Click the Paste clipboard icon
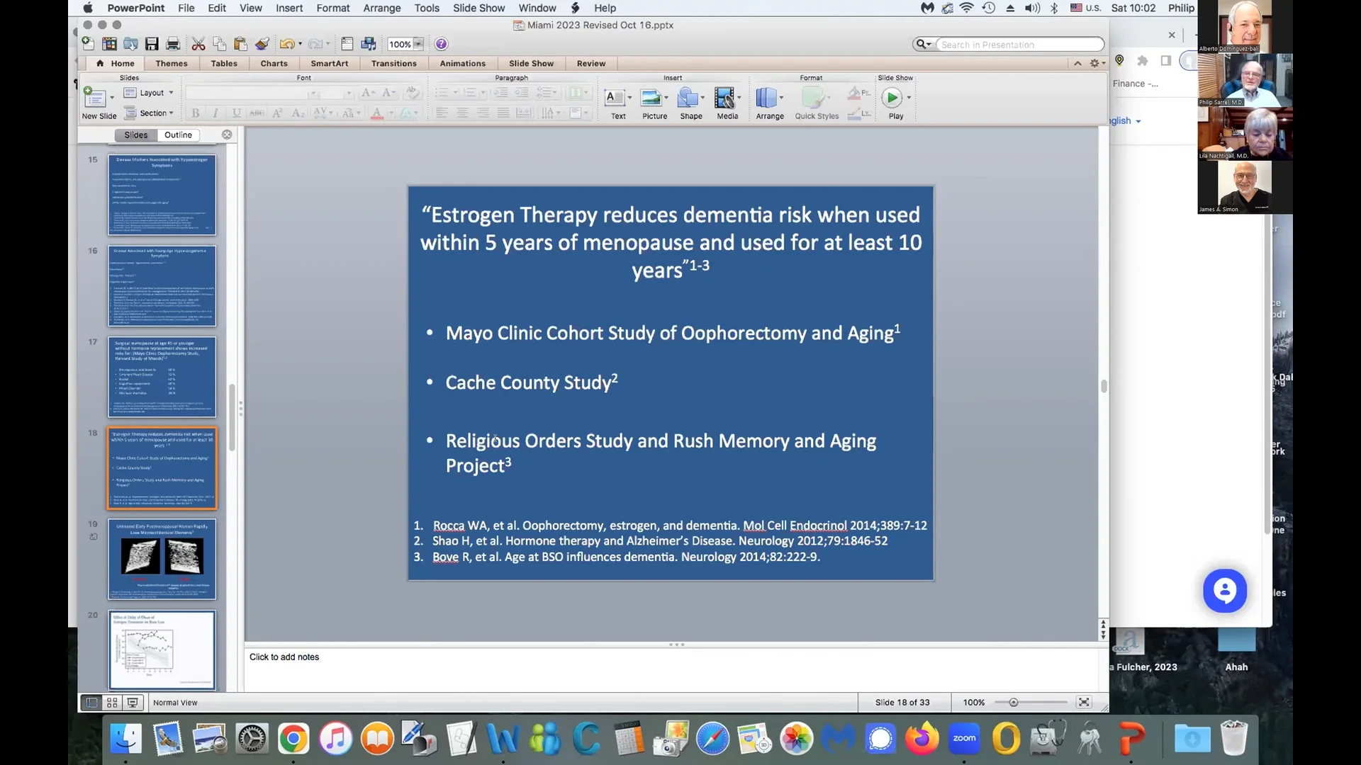 point(241,44)
